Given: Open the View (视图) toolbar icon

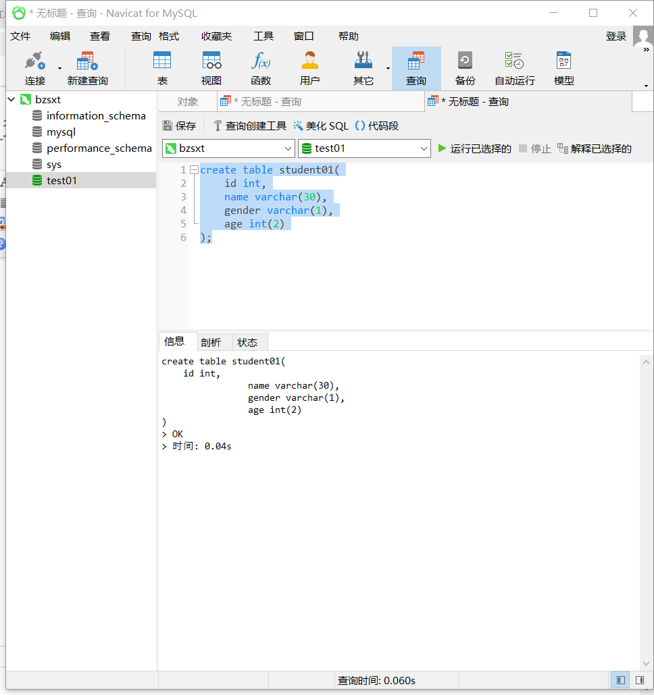Looking at the screenshot, I should pos(211,61).
